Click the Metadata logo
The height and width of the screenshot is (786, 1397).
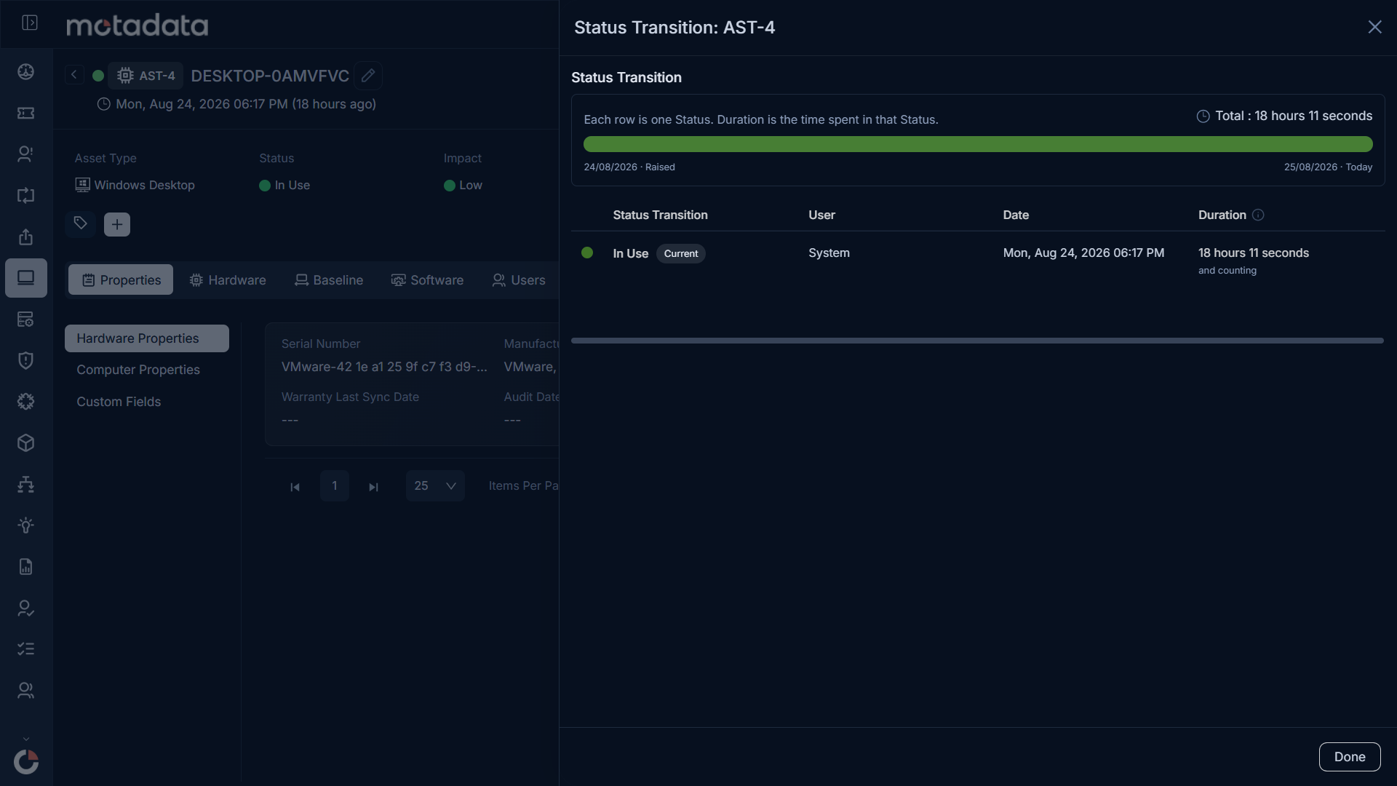point(137,25)
